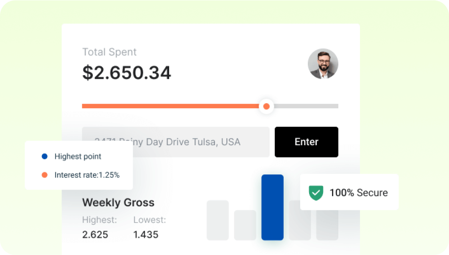Select the first gray chart bar
This screenshot has height=255, width=449.
click(x=218, y=220)
